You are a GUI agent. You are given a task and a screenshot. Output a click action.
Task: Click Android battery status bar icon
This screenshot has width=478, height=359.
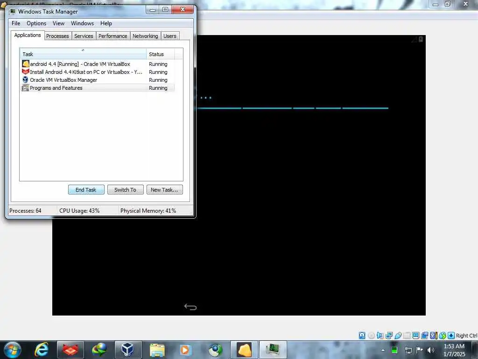[x=421, y=39]
